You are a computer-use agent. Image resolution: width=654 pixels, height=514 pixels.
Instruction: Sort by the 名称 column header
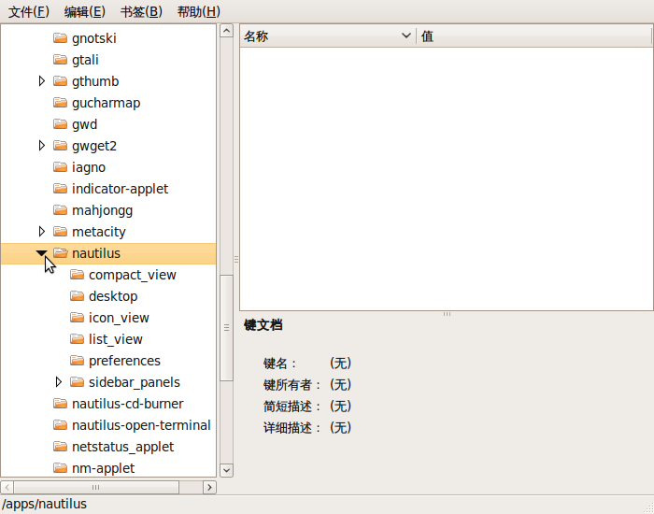[328, 36]
